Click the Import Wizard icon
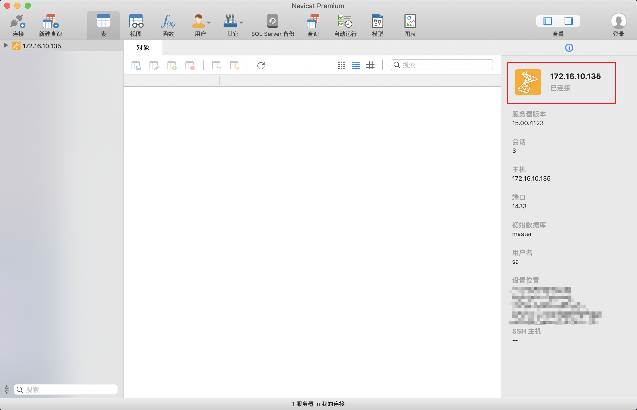The height and width of the screenshot is (410, 637). [217, 65]
